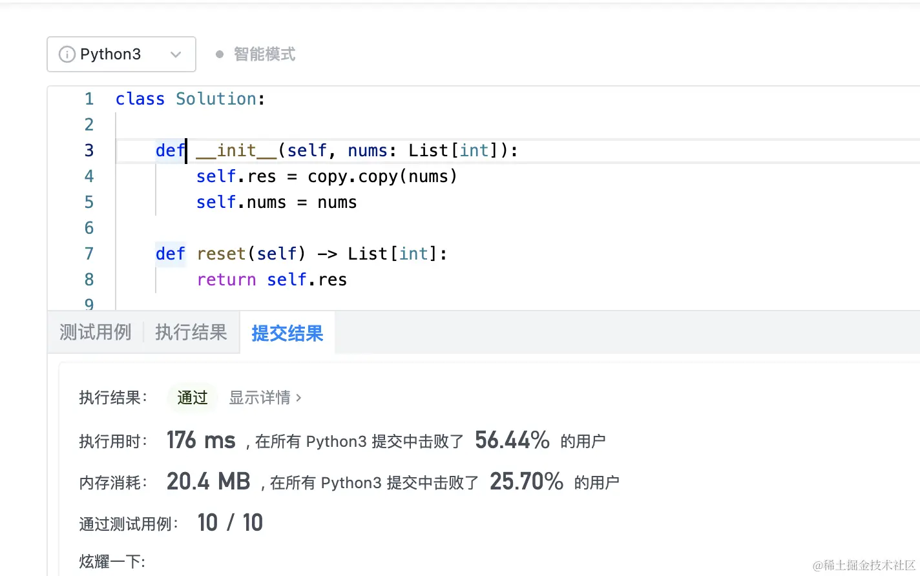Open the 显示详情 link

260,398
